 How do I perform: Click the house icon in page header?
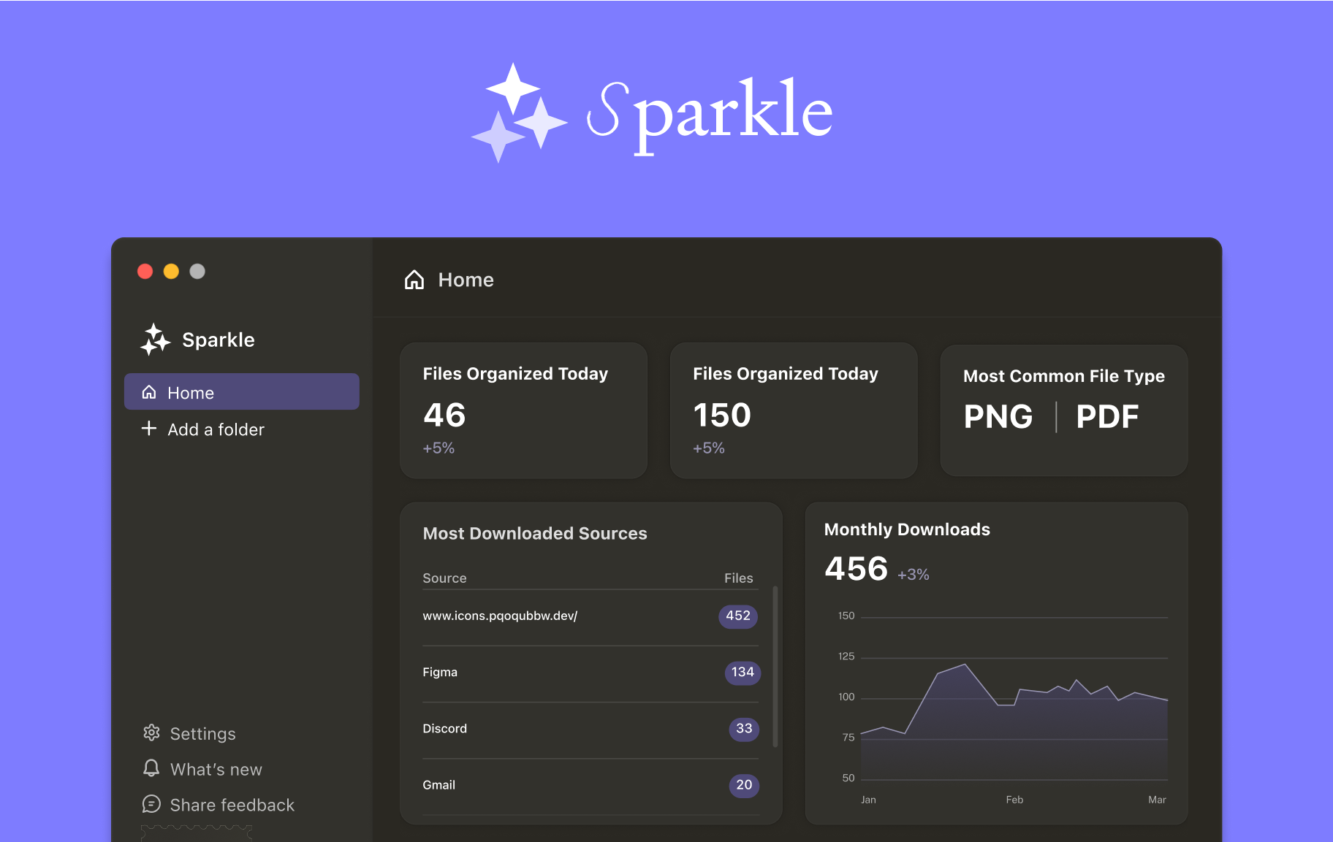(x=414, y=280)
